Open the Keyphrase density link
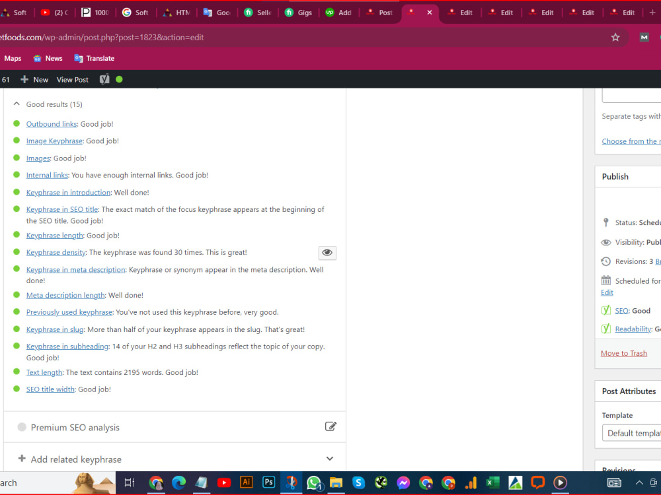This screenshot has height=495, width=661. point(56,252)
